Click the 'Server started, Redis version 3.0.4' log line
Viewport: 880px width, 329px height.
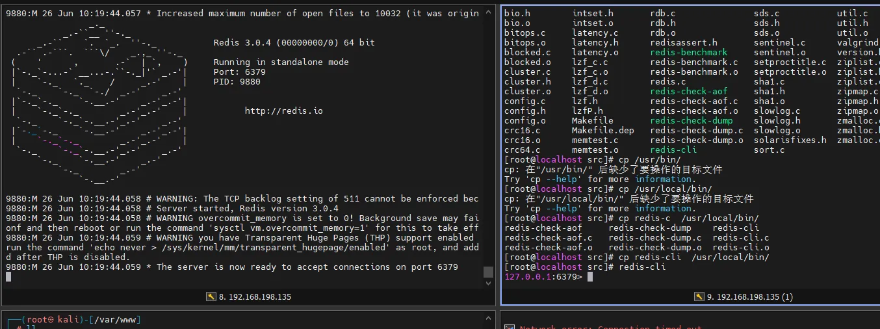pos(172,209)
